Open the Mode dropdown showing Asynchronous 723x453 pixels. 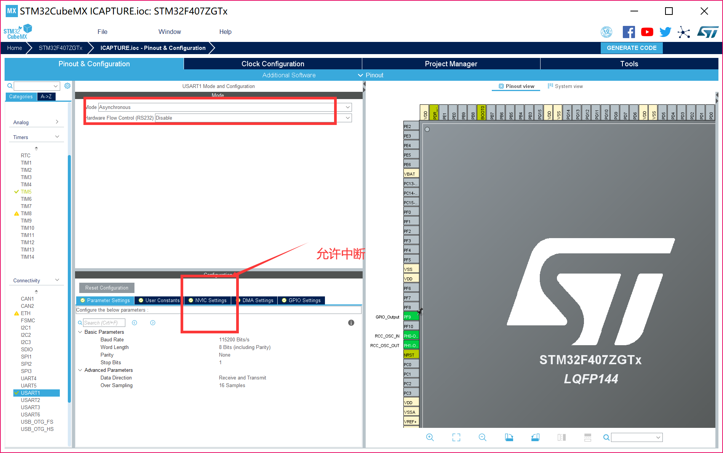coord(347,107)
